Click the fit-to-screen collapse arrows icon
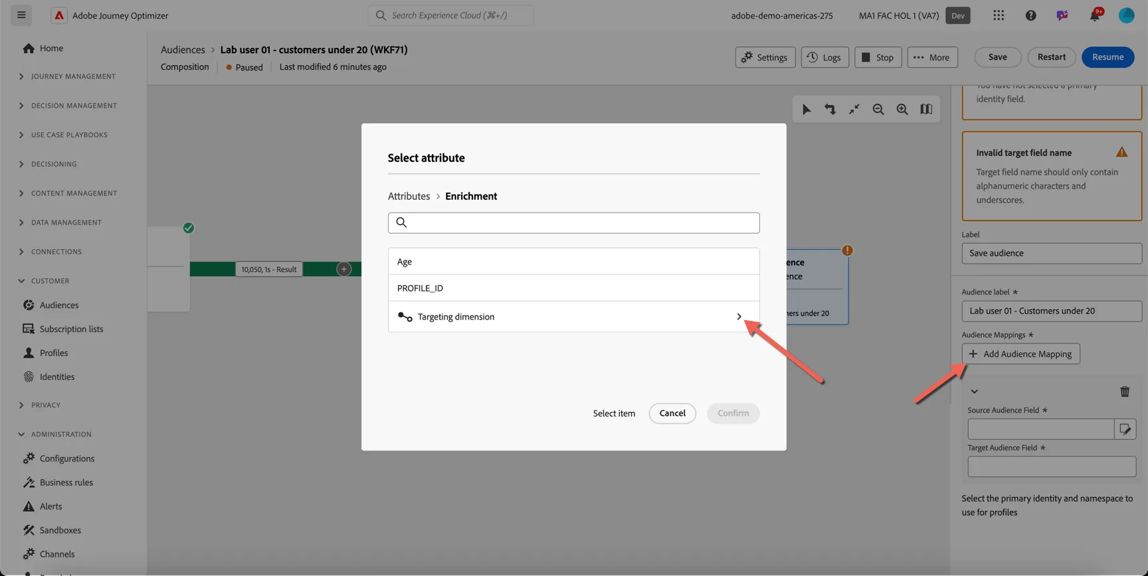1148x576 pixels. (x=854, y=110)
